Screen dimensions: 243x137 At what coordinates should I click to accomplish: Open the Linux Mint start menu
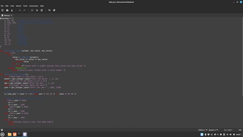(3, 134)
